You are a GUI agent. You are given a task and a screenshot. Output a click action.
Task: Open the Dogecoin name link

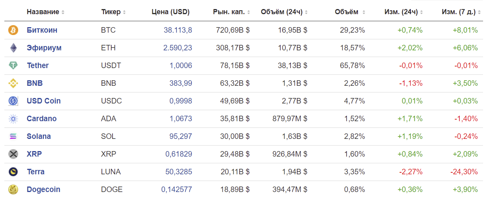point(43,189)
